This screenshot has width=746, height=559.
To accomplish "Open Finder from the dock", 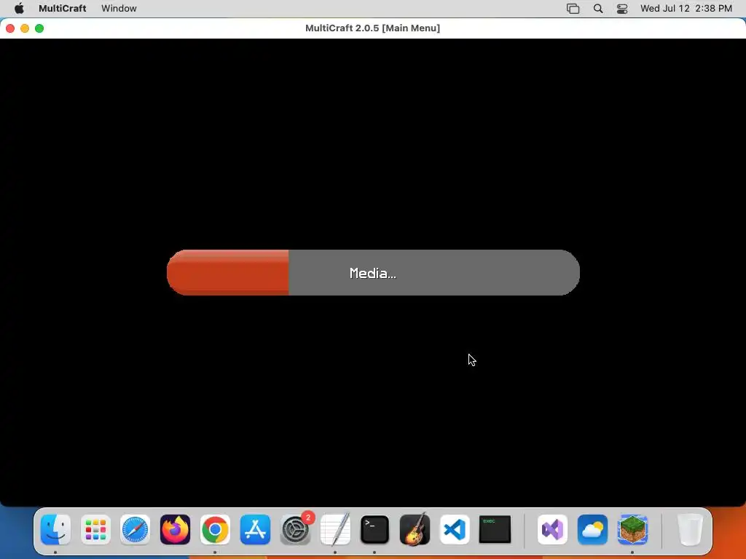I will (x=55, y=529).
